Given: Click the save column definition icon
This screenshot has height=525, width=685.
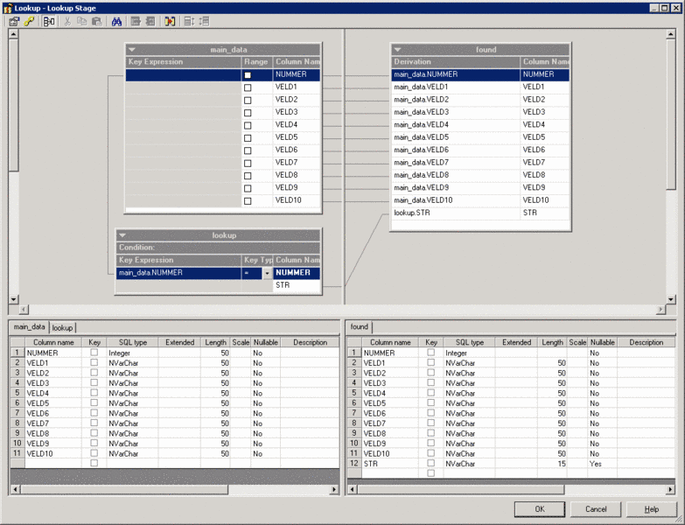Looking at the screenshot, I should click(150, 21).
